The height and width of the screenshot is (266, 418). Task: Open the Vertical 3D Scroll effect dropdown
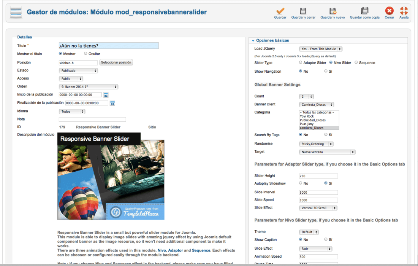[318, 208]
